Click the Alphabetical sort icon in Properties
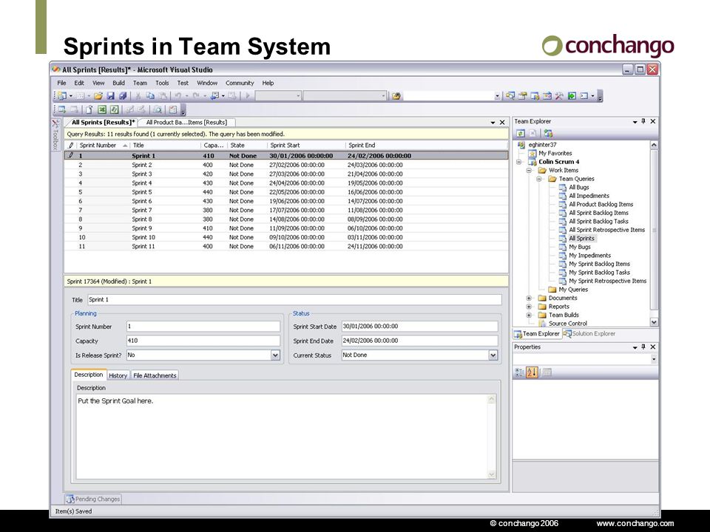This screenshot has height=532, width=710. [x=532, y=372]
